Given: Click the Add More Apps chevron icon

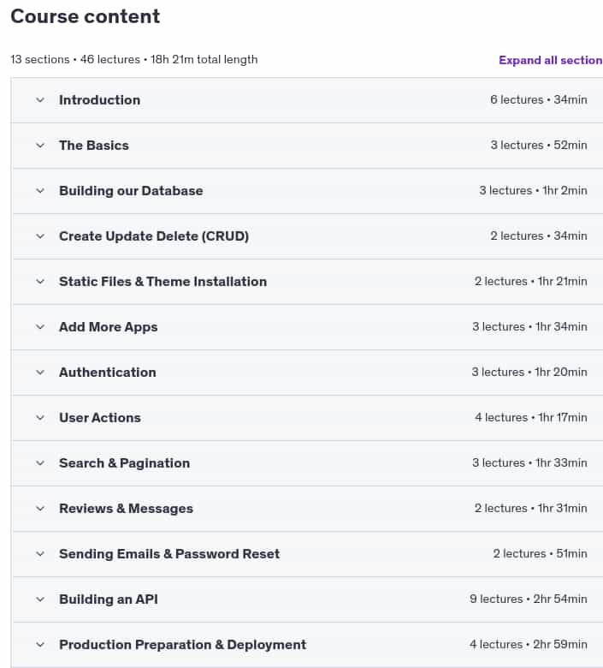Looking at the screenshot, I should point(40,327).
